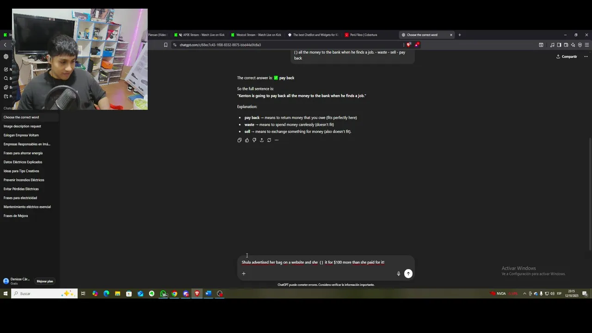Screen dimensions: 592x333
Task: Open Google Chrome from taskbar
Action: click(174, 294)
